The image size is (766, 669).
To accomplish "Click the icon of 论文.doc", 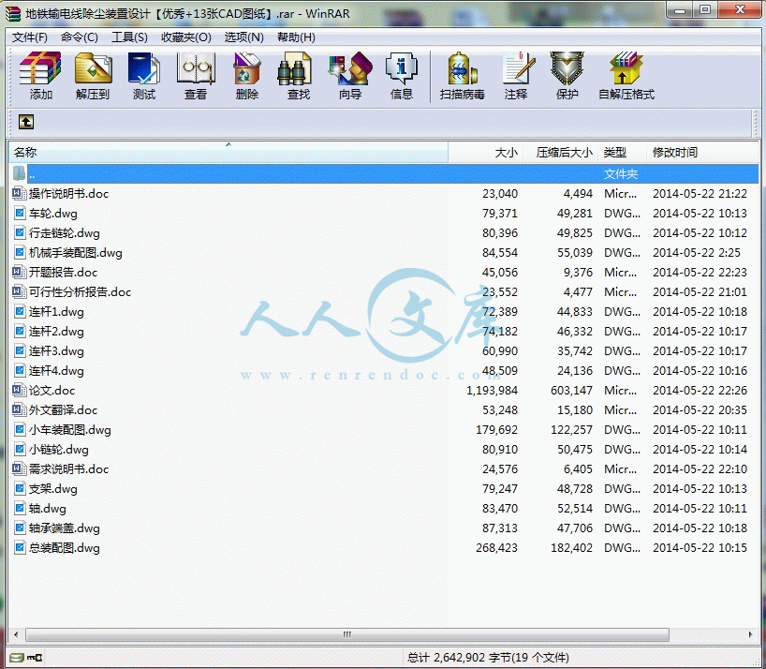I will [x=19, y=390].
